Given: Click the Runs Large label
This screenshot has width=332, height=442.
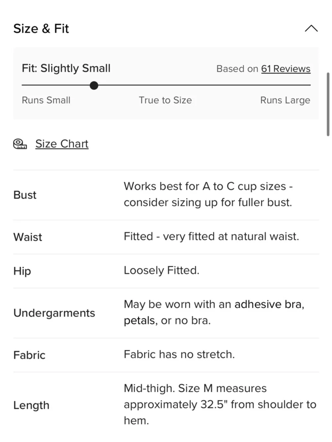Looking at the screenshot, I should [x=285, y=100].
